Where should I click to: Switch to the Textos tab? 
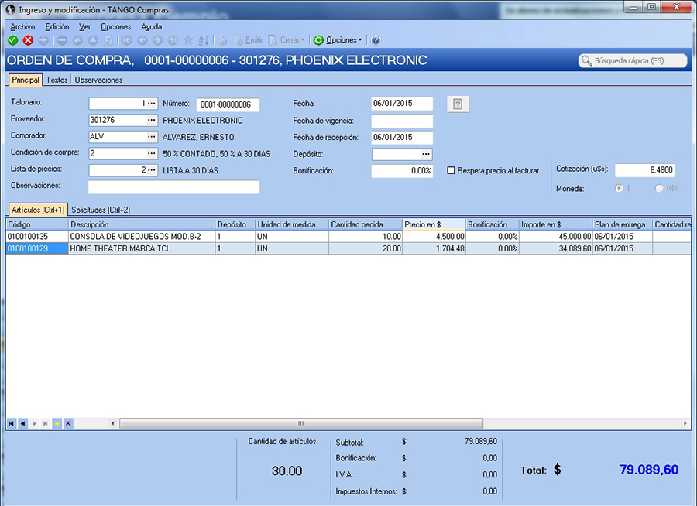[57, 80]
